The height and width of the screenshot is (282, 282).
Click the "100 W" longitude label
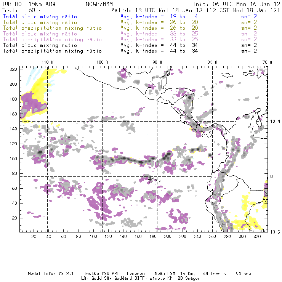coord(103,62)
